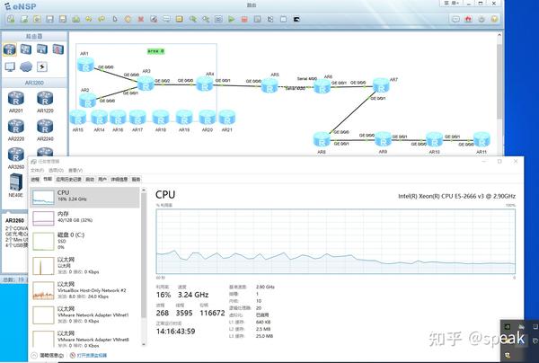
Task: Click the red X delete icon
Action: click(x=141, y=19)
